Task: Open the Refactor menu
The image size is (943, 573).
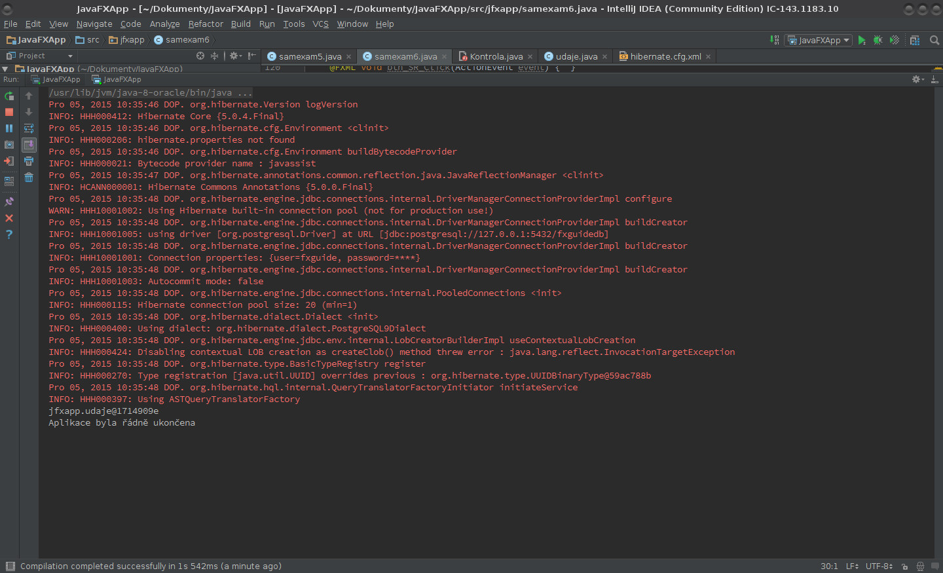Action: pos(206,24)
